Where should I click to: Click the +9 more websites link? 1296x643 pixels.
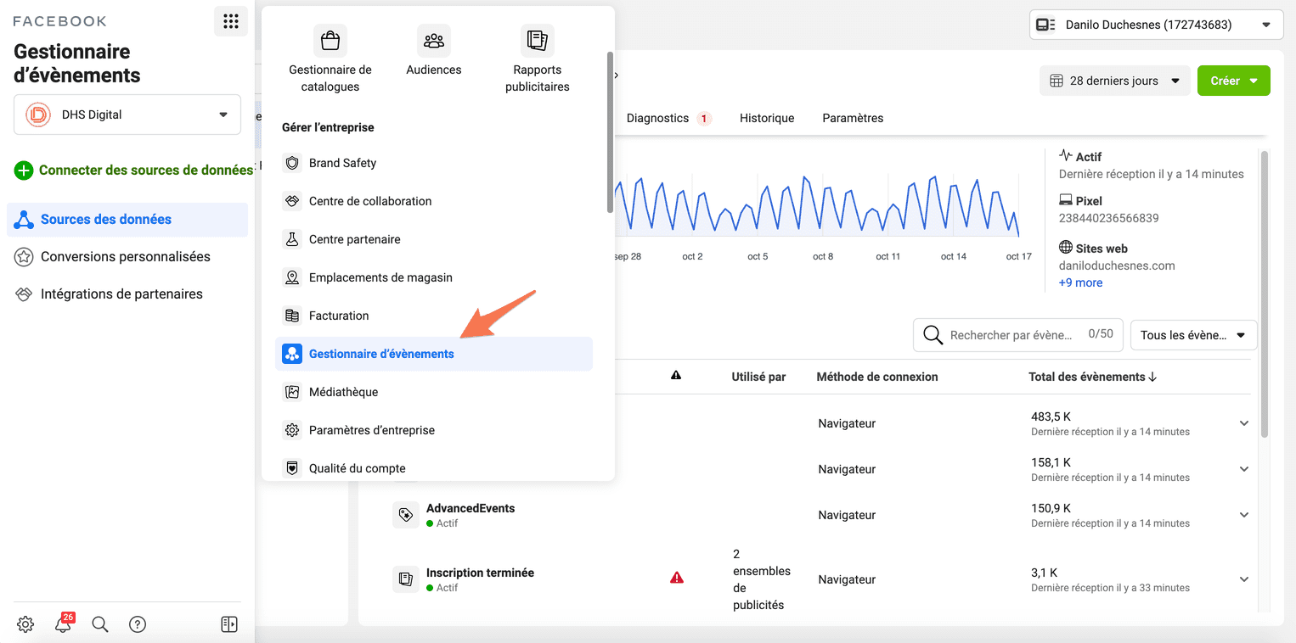(x=1080, y=282)
